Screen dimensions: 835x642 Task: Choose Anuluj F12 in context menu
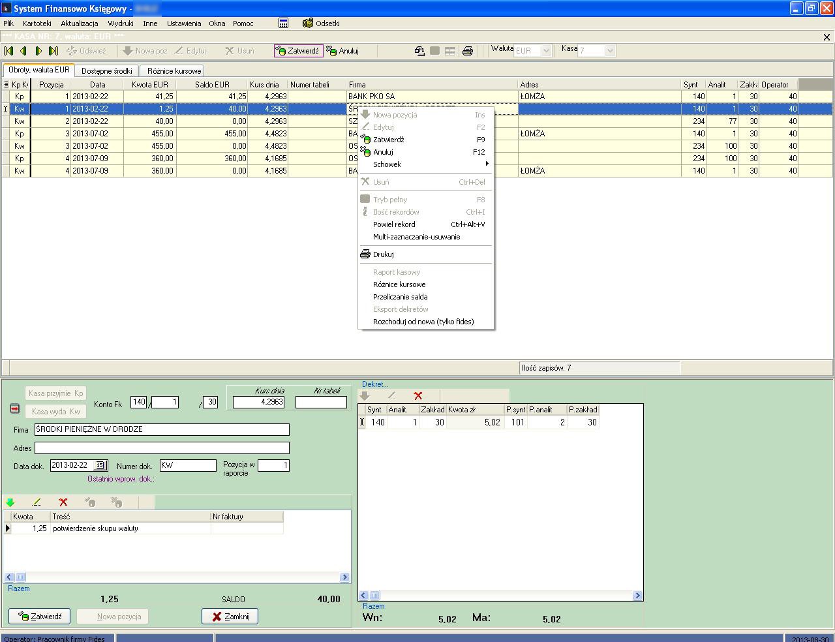coord(426,152)
